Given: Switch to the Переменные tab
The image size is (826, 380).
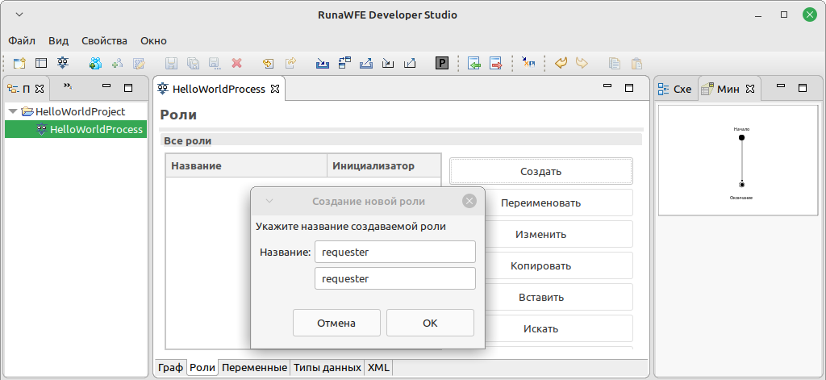Looking at the screenshot, I should pyautogui.click(x=254, y=367).
